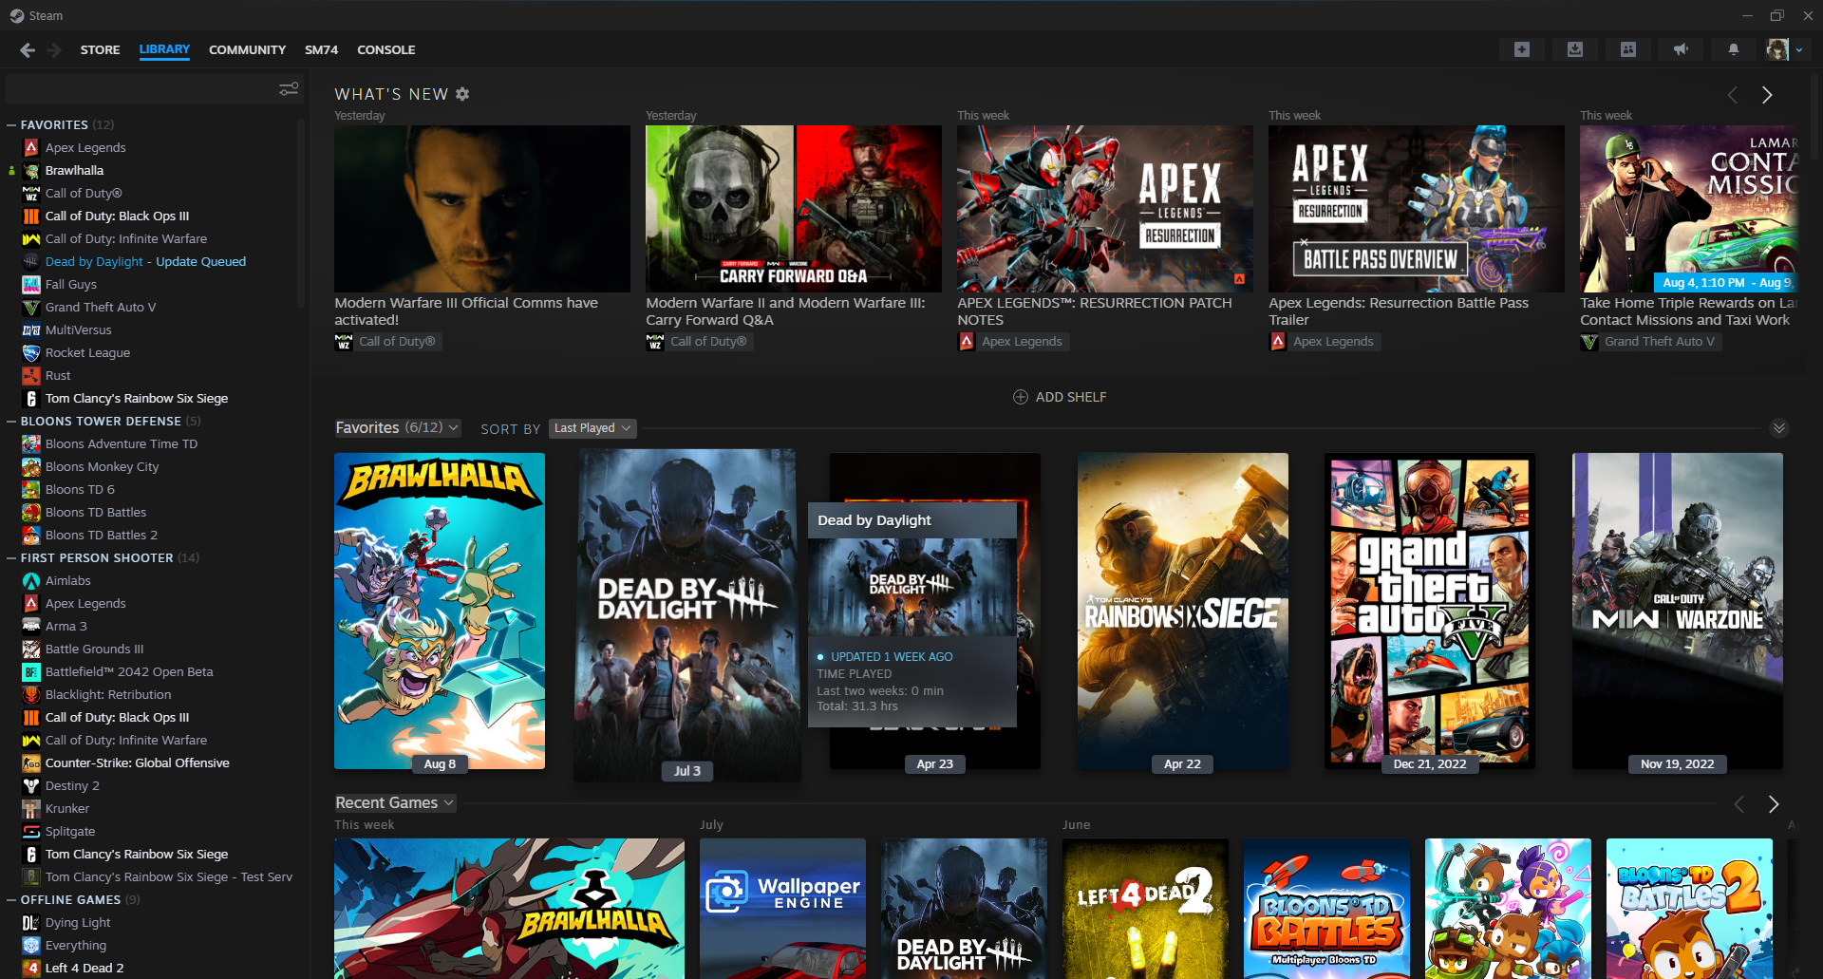
Task: Click the Bloons TD 6 sidebar icon
Action: pos(31,489)
